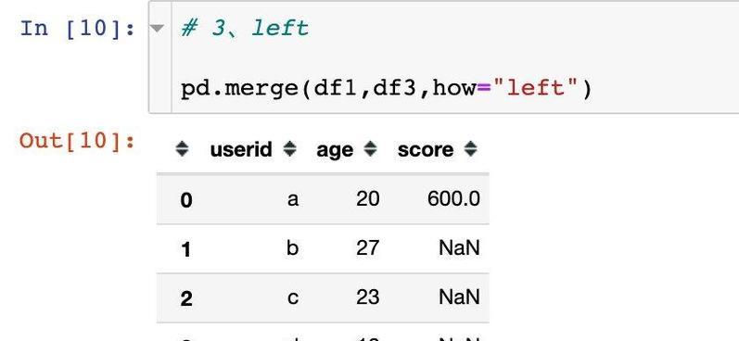The image size is (739, 341).
Task: Select the score column header label
Action: click(x=426, y=150)
